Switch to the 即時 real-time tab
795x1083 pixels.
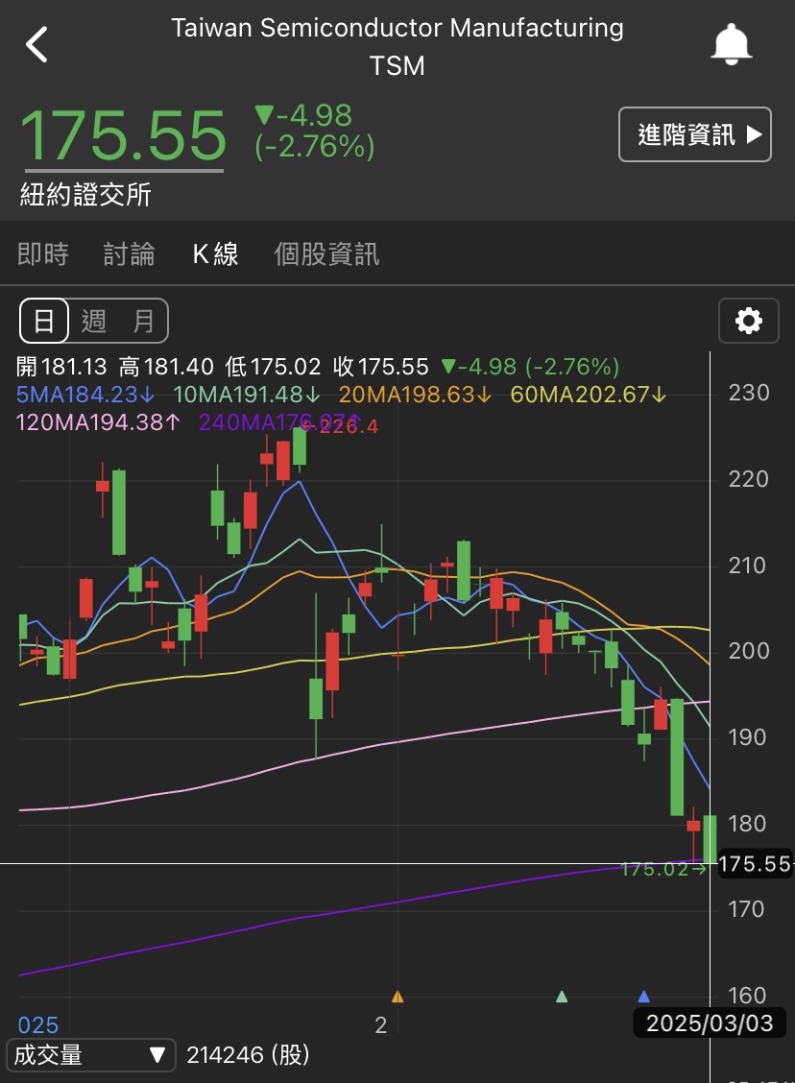pyautogui.click(x=42, y=254)
